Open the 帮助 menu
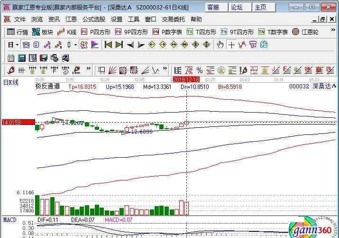 (196, 19)
